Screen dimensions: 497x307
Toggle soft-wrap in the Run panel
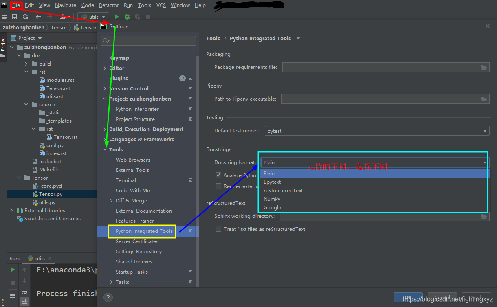coord(24,291)
